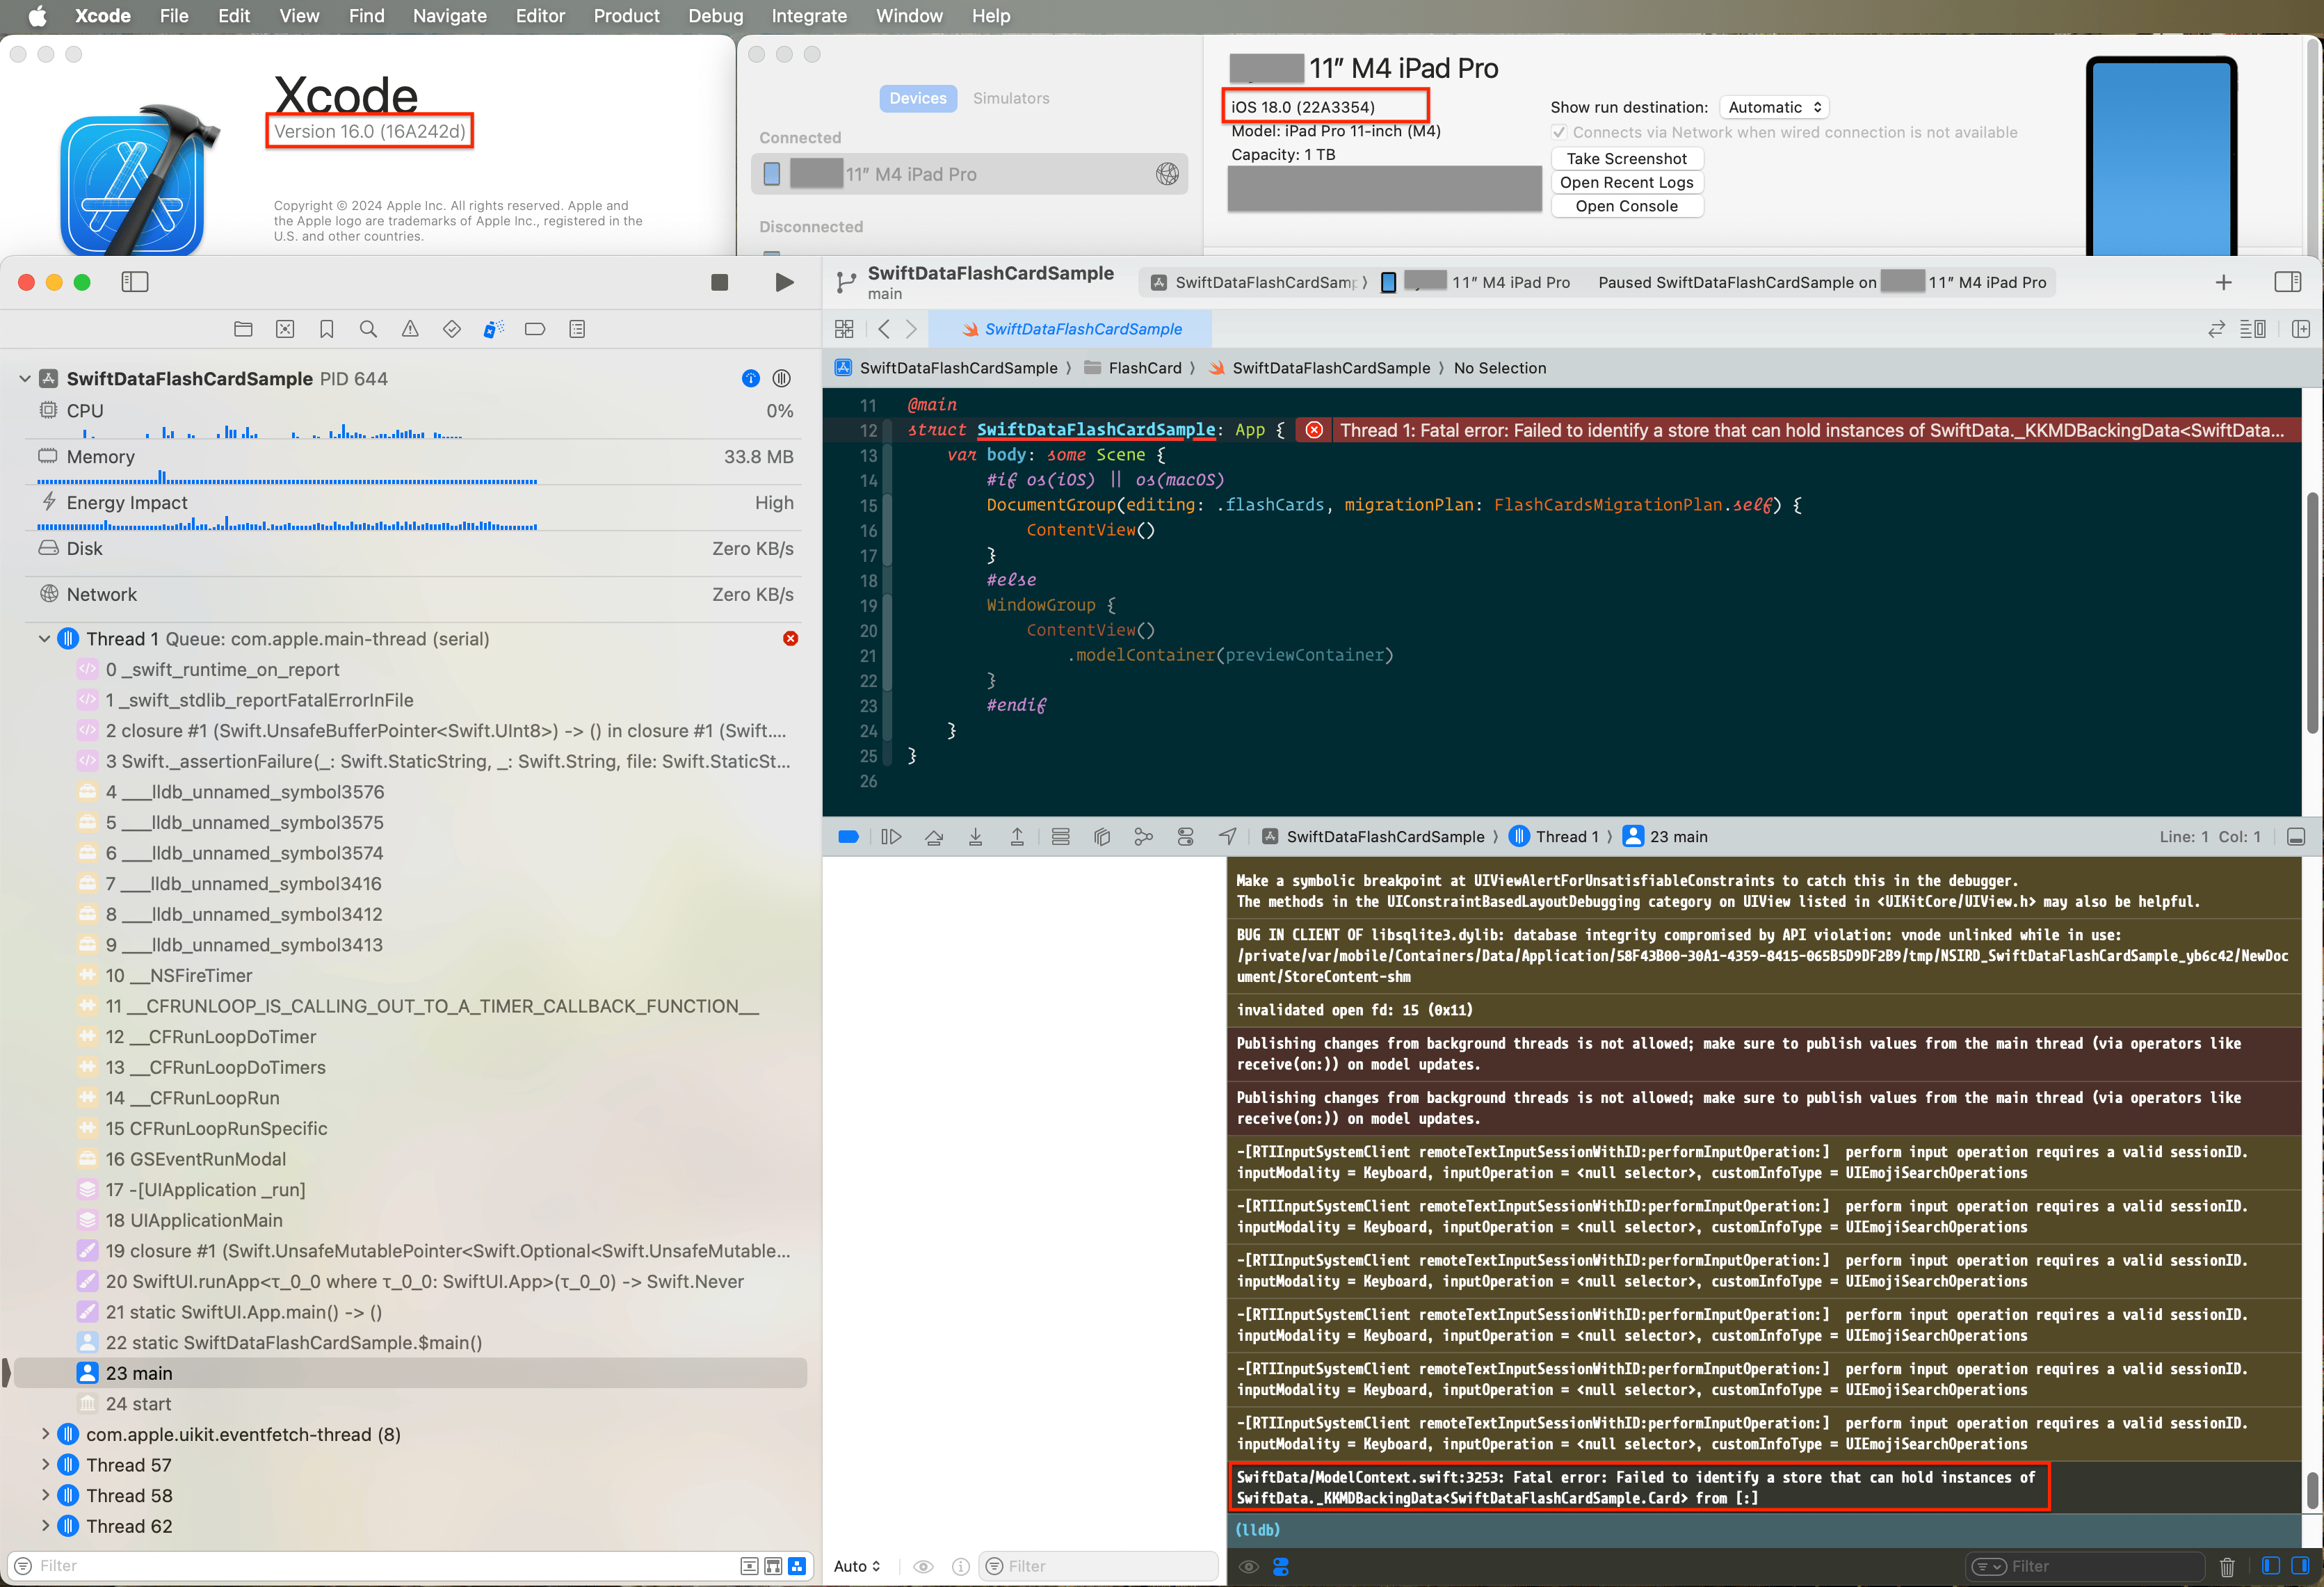Open the Adjust Editor Options menu
This screenshot has height=1587, width=2324.
pyautogui.click(x=2253, y=329)
